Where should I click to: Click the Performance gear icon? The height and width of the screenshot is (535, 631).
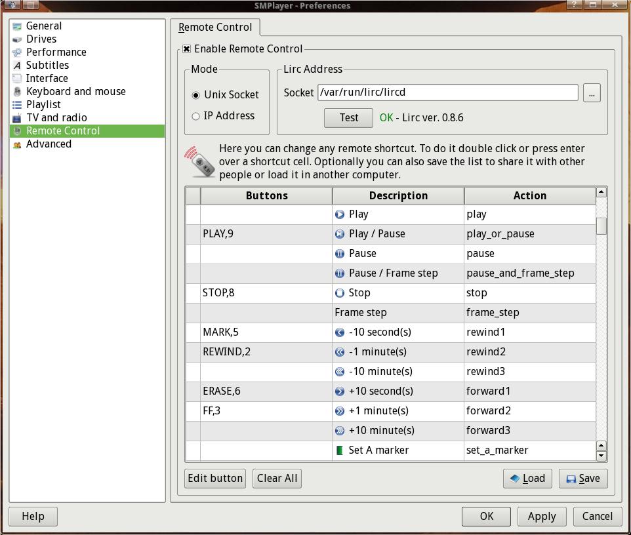coord(17,52)
